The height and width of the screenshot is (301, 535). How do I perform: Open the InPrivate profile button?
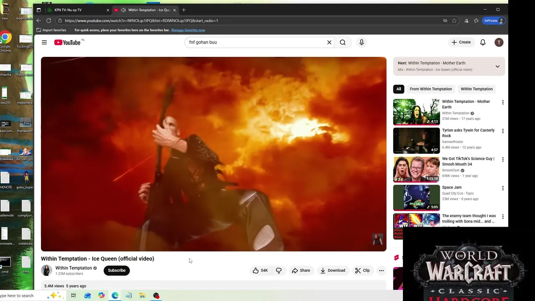point(494,20)
